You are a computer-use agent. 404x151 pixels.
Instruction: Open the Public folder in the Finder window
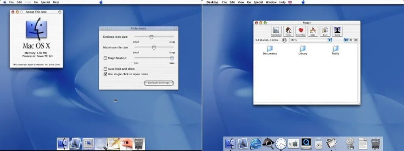point(335,50)
